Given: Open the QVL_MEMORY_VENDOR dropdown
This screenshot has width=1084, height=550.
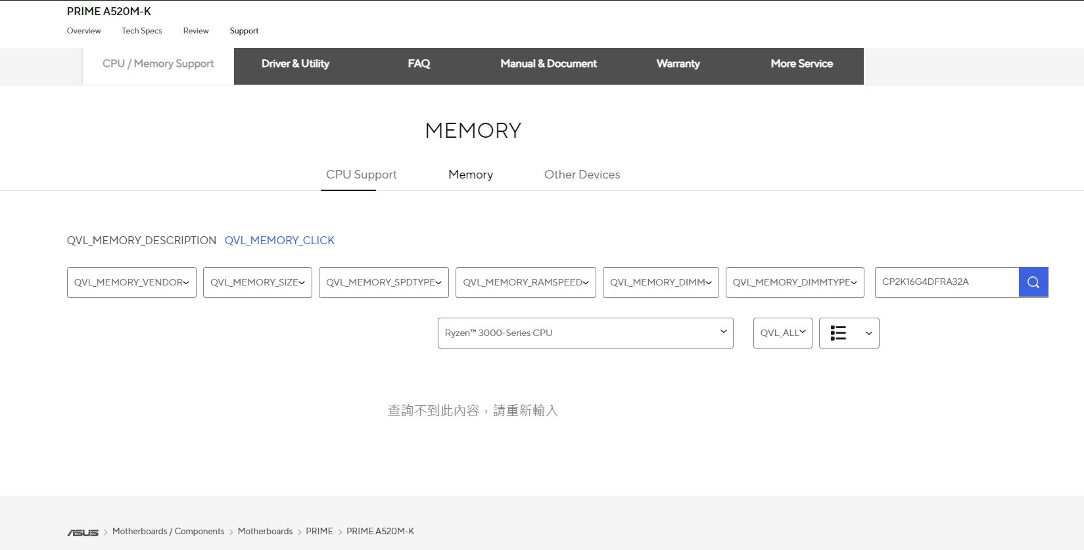Looking at the screenshot, I should (x=131, y=282).
